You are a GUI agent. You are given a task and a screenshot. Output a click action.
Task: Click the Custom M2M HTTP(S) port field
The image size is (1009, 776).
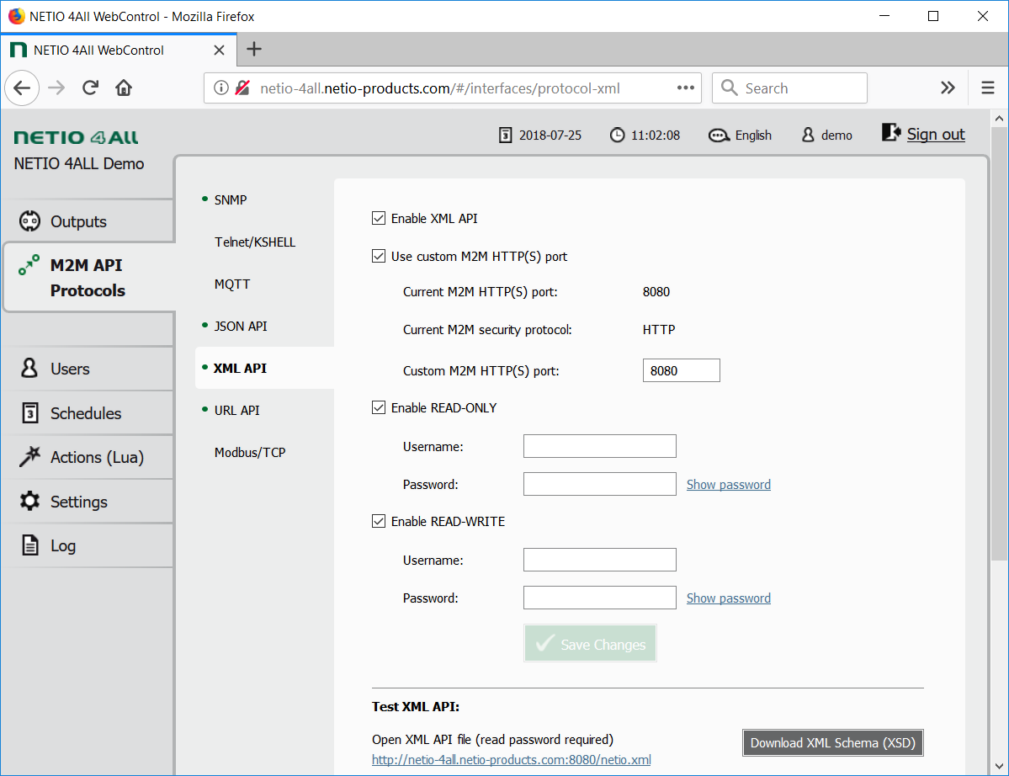[x=682, y=370]
